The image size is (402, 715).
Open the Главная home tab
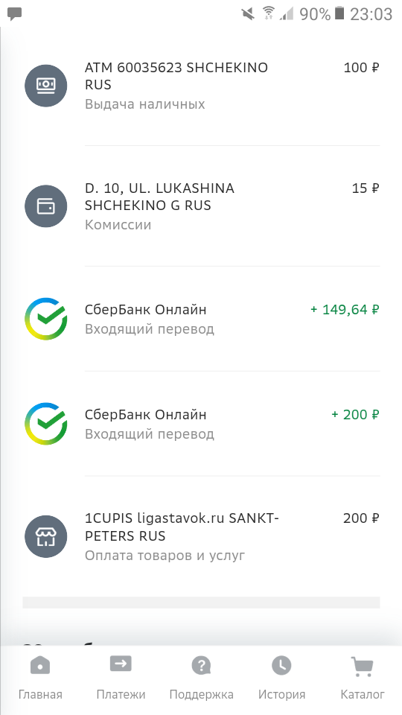click(x=40, y=679)
